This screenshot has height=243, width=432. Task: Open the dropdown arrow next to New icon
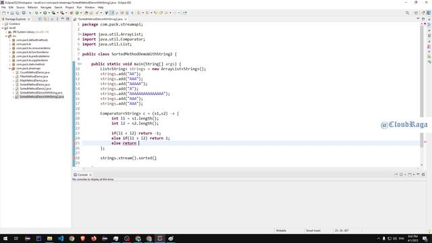[x=7, y=13]
